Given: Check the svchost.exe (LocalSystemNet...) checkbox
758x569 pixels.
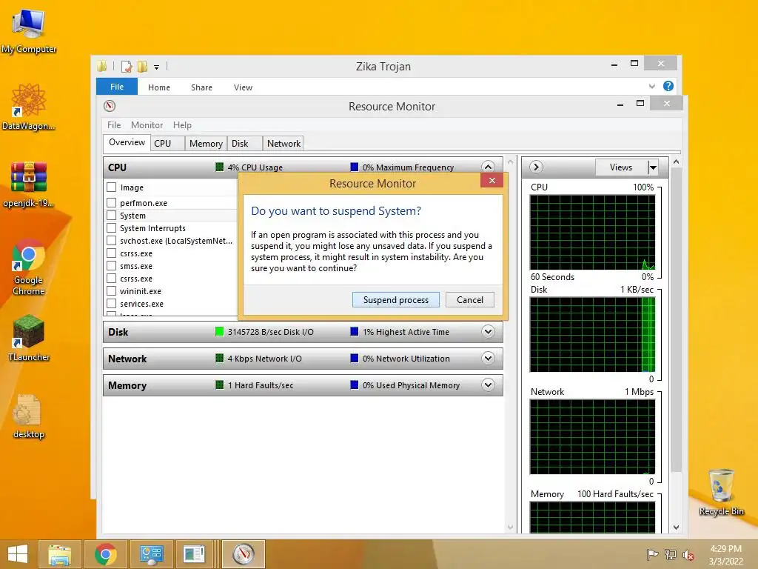Looking at the screenshot, I should pyautogui.click(x=112, y=240).
